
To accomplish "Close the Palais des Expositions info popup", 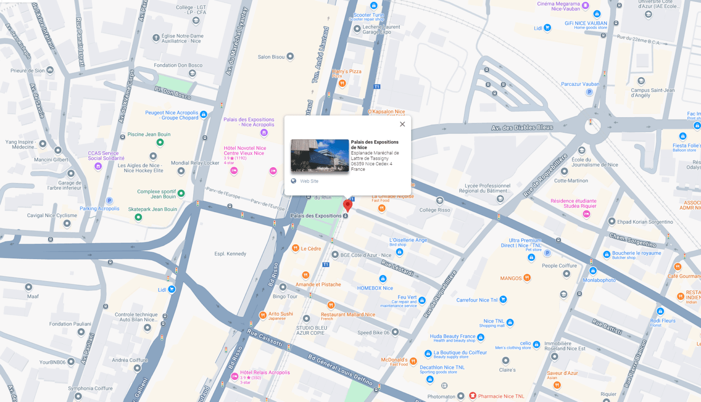I will pos(402,124).
